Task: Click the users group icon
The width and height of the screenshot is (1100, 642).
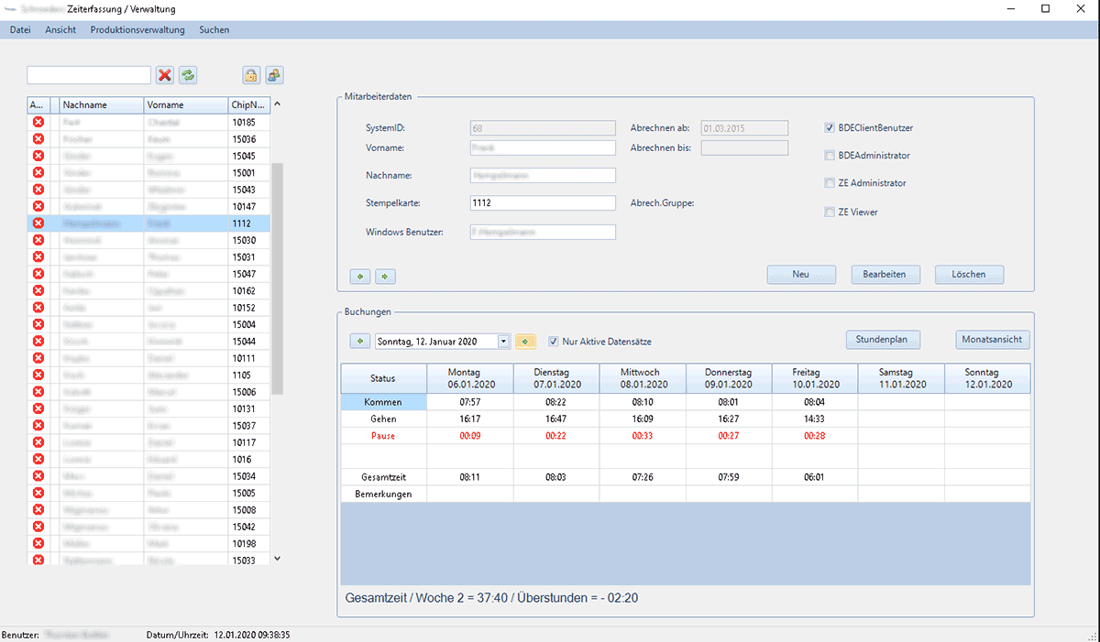Action: tap(274, 75)
